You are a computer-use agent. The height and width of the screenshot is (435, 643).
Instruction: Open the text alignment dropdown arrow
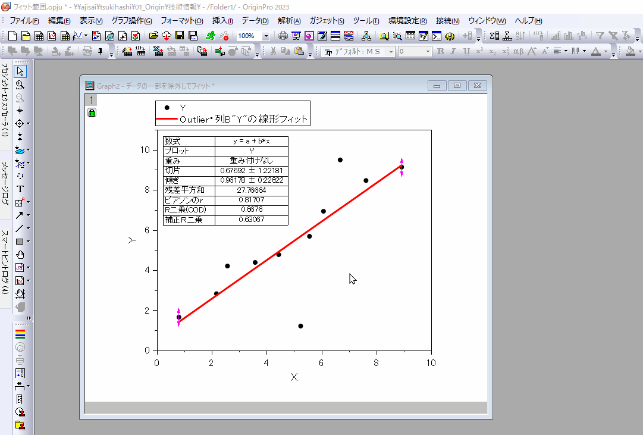tap(566, 51)
